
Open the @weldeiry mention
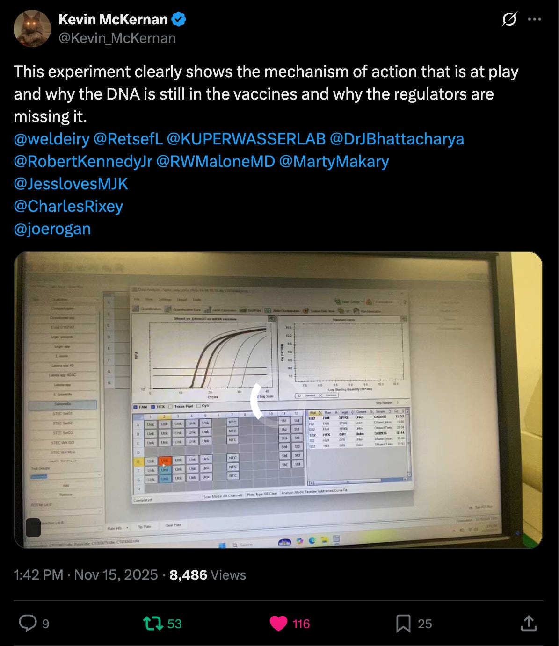coord(51,139)
